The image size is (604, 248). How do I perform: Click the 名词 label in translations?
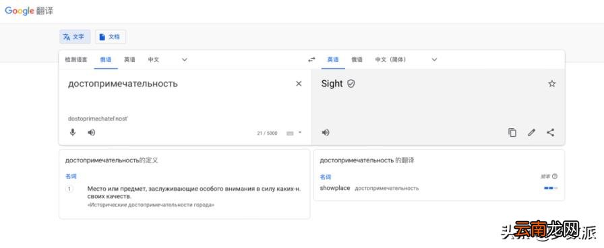325,177
